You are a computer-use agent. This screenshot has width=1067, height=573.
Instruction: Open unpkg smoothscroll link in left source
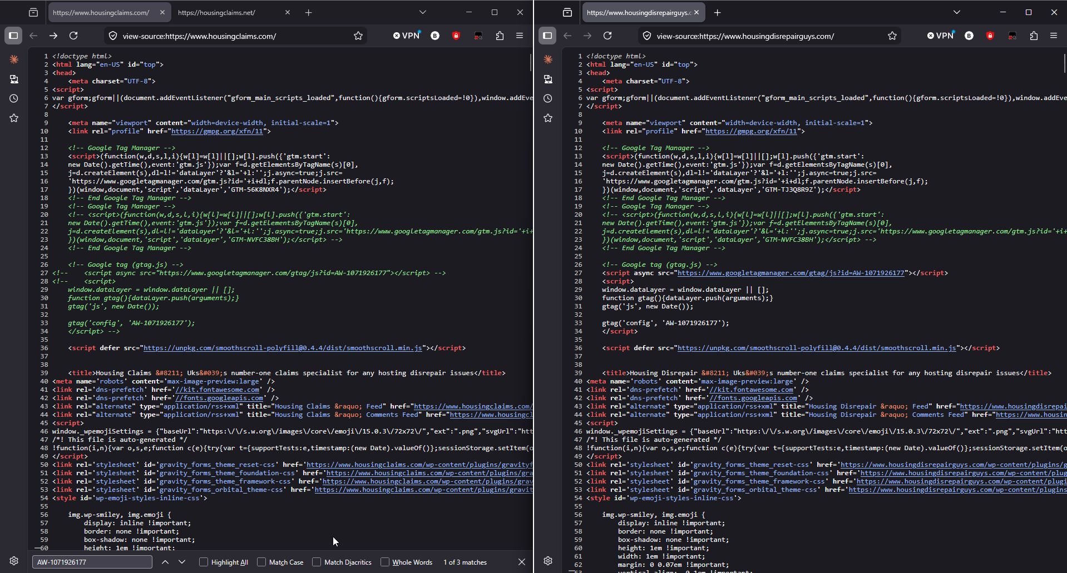tap(283, 348)
